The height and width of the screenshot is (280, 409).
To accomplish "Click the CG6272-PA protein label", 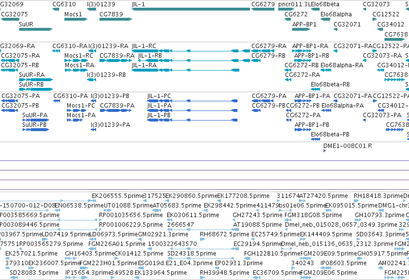I will click(303, 115).
